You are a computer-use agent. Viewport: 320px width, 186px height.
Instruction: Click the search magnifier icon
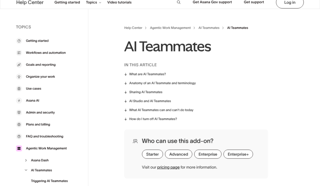point(179,2)
